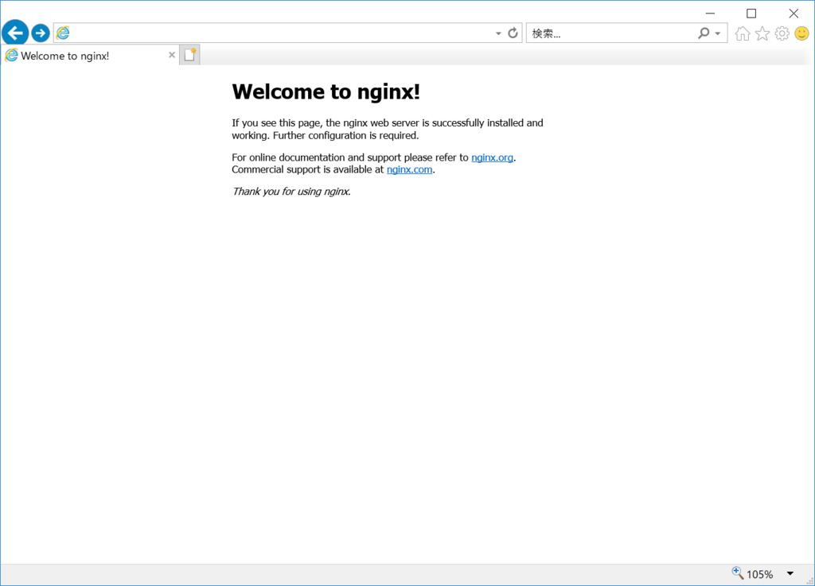The width and height of the screenshot is (815, 586).
Task: Follow the nginx.org link
Action: point(492,157)
